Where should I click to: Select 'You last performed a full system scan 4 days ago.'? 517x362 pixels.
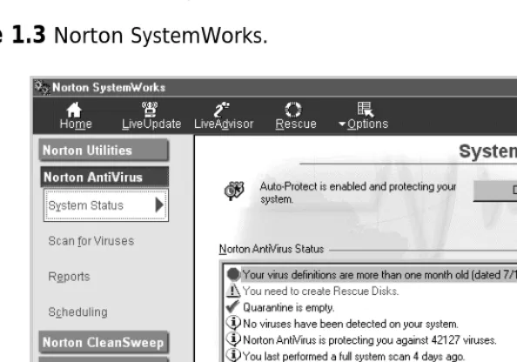click(353, 356)
